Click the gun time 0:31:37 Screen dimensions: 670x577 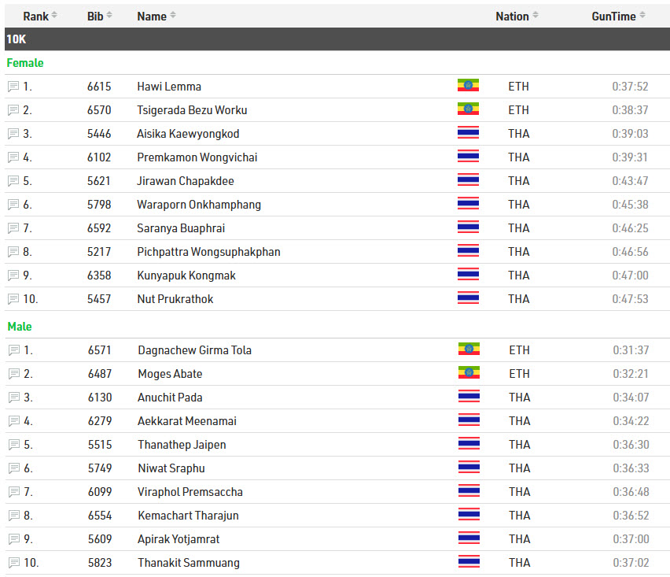click(631, 350)
